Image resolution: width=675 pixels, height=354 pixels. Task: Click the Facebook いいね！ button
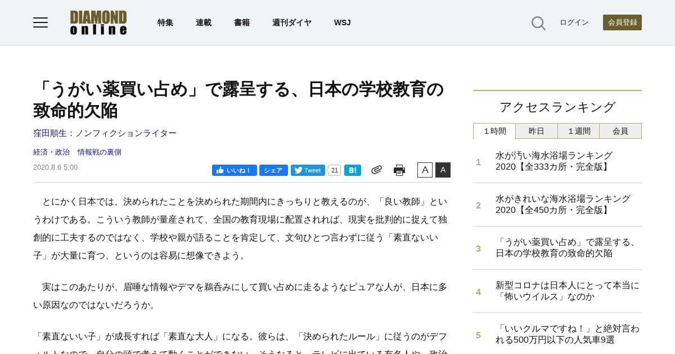pos(235,170)
